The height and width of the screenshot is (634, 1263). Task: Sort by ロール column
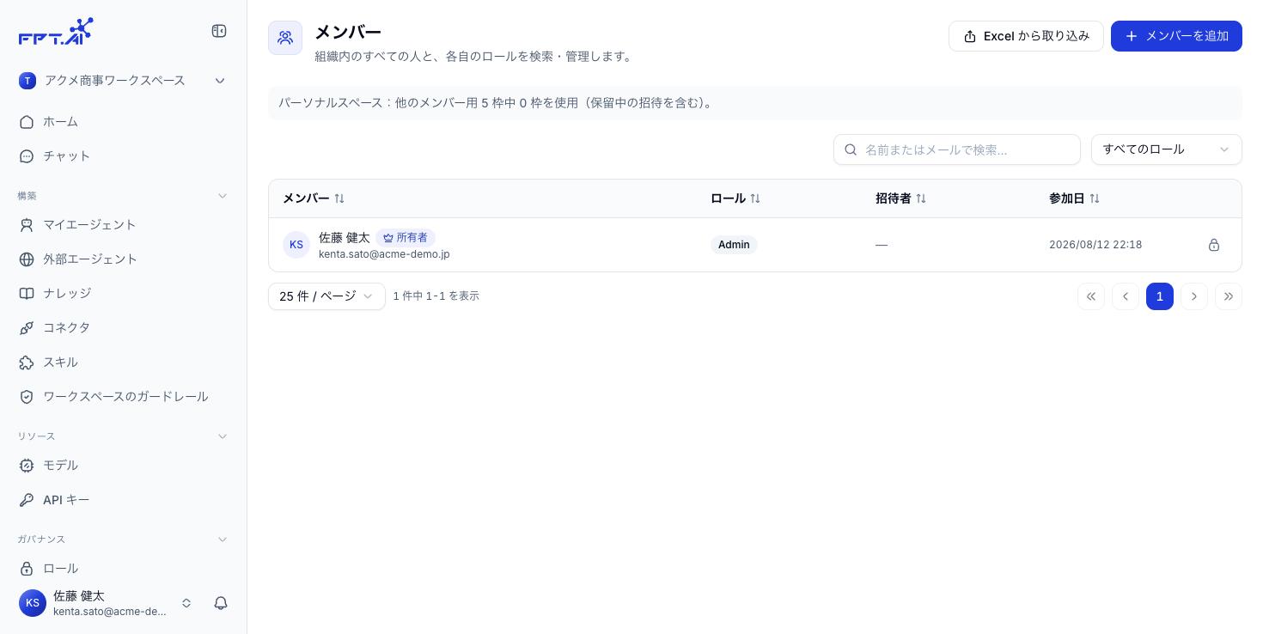click(735, 198)
